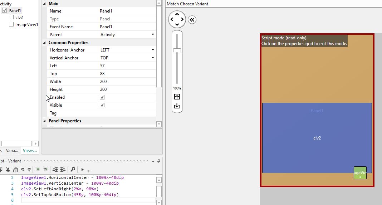Comment the selected script lines

[x=38, y=170]
